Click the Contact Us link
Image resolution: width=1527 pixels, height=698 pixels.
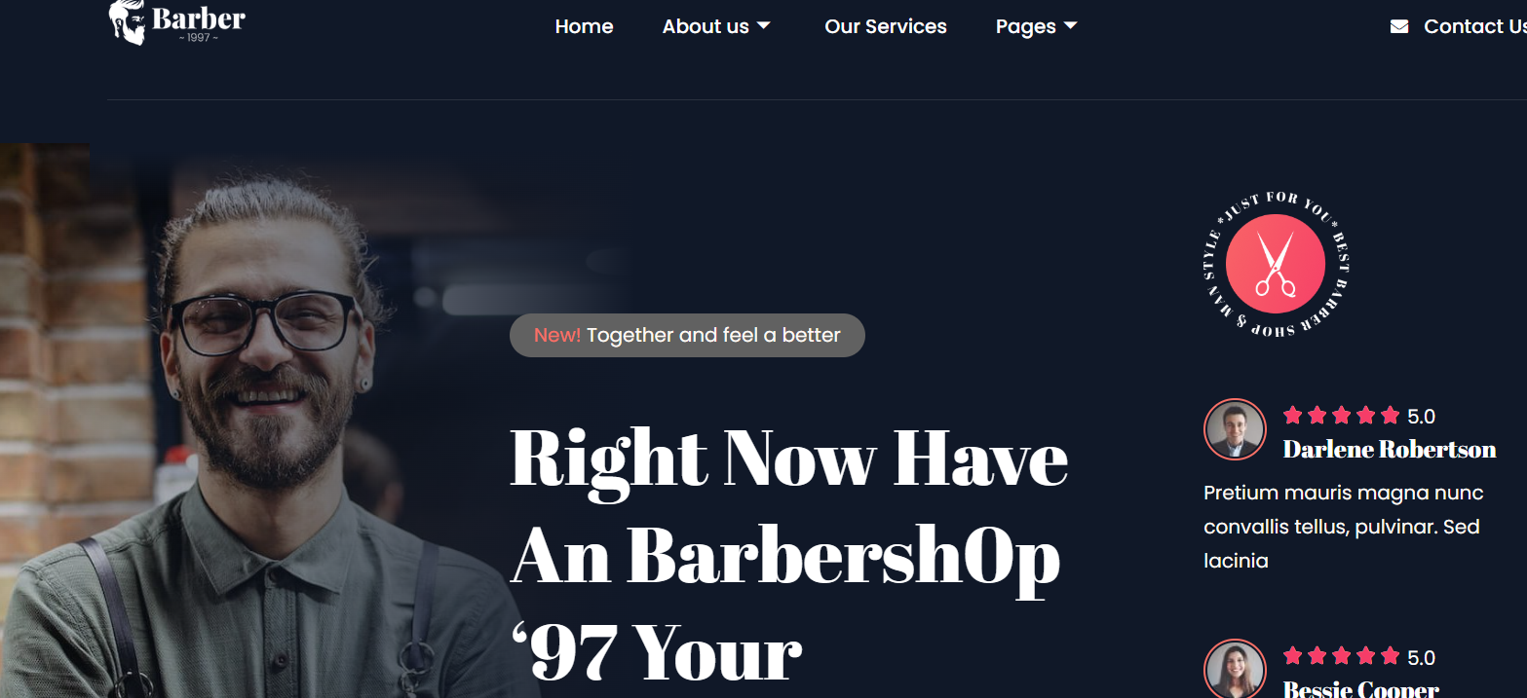tap(1475, 26)
